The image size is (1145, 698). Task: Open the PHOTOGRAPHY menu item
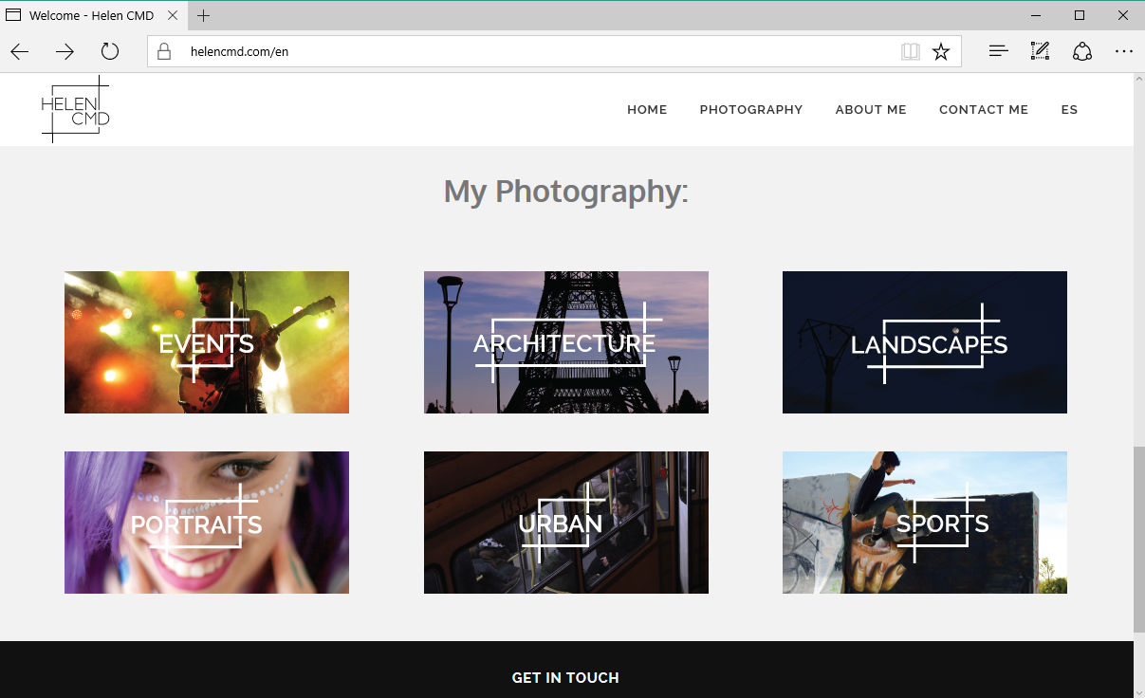click(x=751, y=110)
